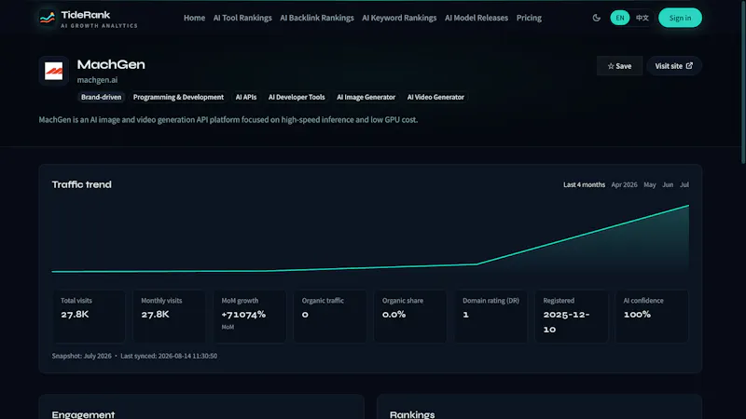Click Last synced timestamp text

point(169,356)
